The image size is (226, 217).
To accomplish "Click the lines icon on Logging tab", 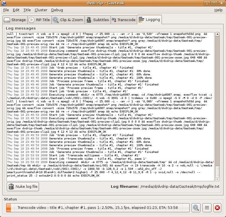I will point(141,19).
